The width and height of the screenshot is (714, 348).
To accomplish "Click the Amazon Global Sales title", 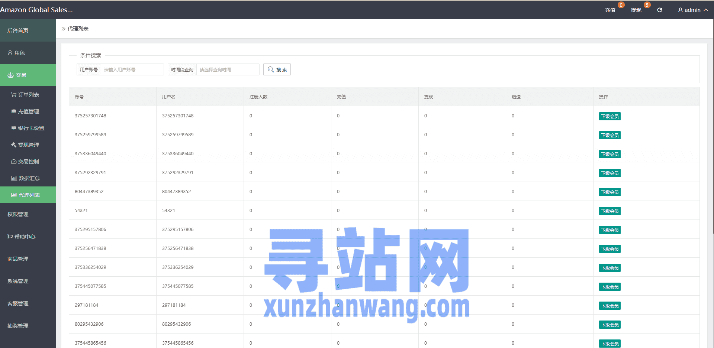I will pos(36,10).
